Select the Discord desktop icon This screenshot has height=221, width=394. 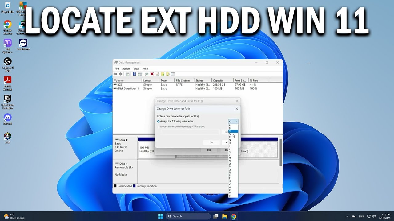click(7, 119)
